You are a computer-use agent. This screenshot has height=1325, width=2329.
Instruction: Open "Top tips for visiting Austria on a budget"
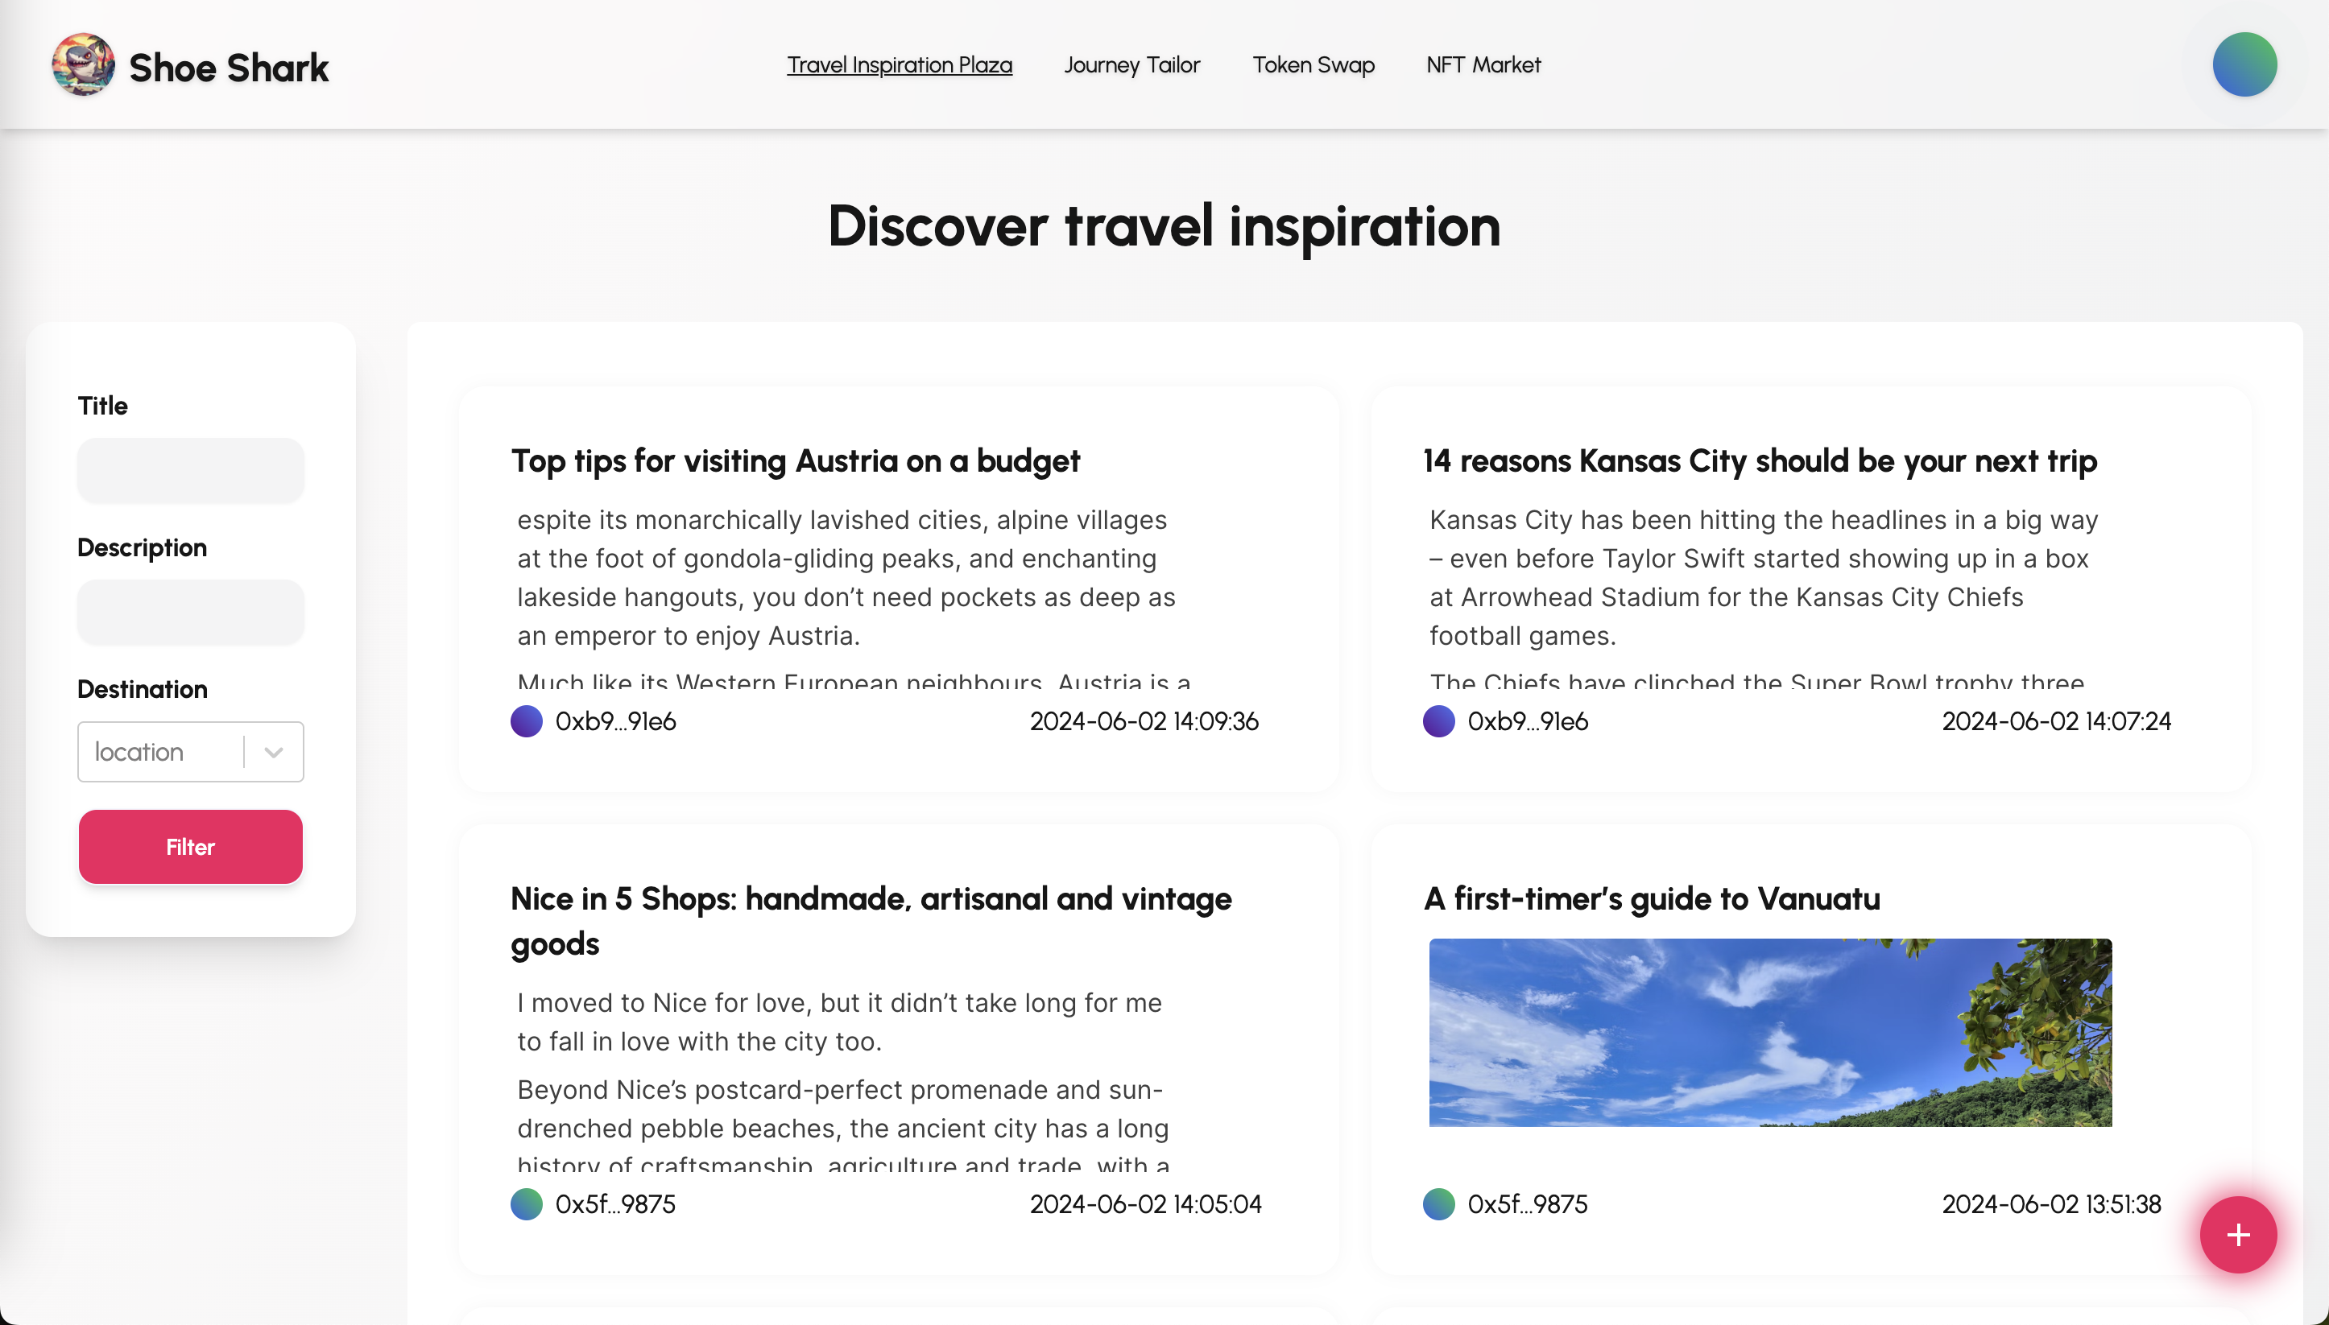point(795,461)
